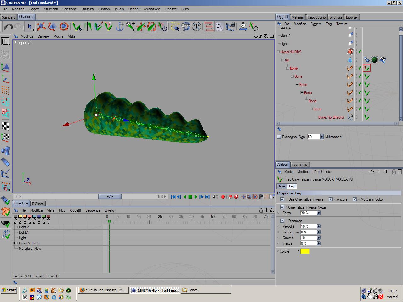Screen dimensions: 403x302
Task: Click the bone chain with padlock icon
Action: (230, 26)
